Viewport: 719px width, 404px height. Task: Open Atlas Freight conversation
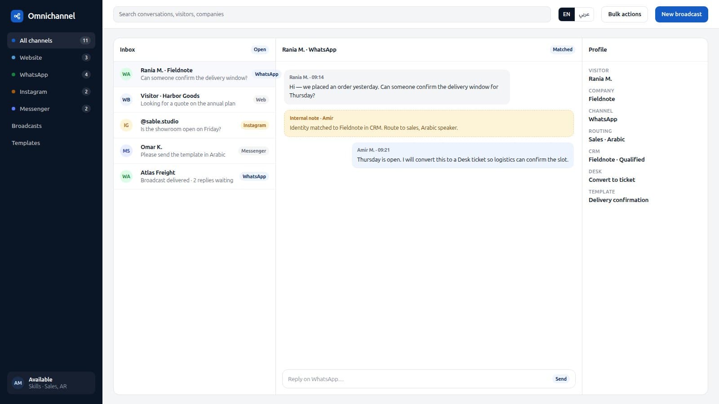click(195, 176)
